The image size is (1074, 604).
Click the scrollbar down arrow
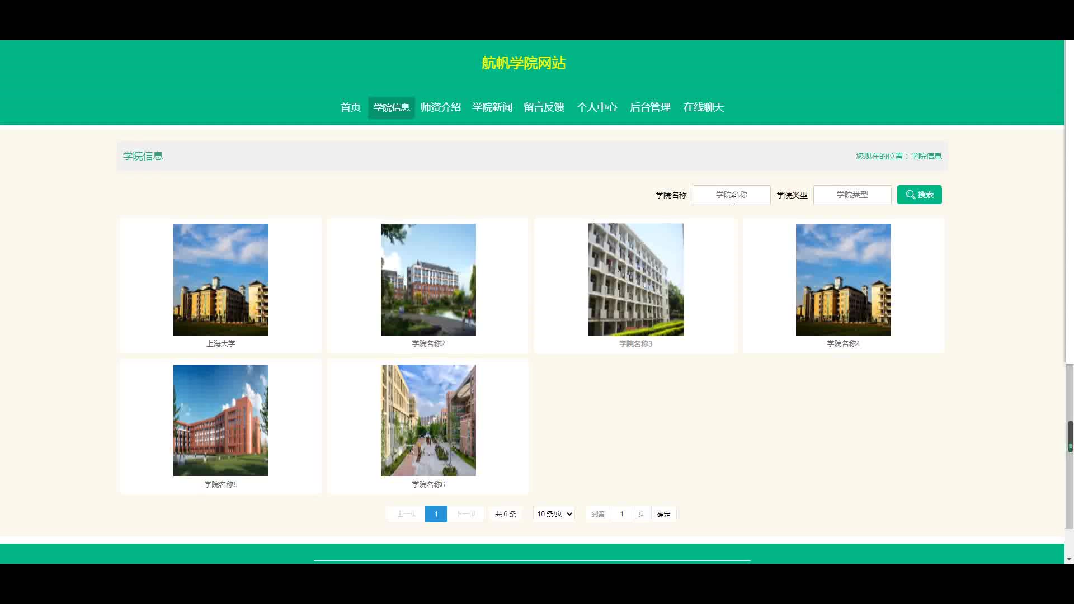coord(1069,559)
